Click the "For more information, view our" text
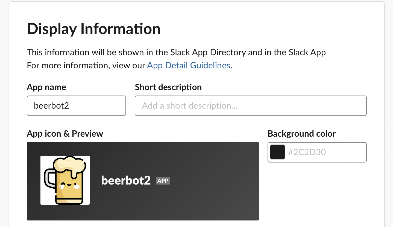The width and height of the screenshot is (393, 227). tap(86, 66)
